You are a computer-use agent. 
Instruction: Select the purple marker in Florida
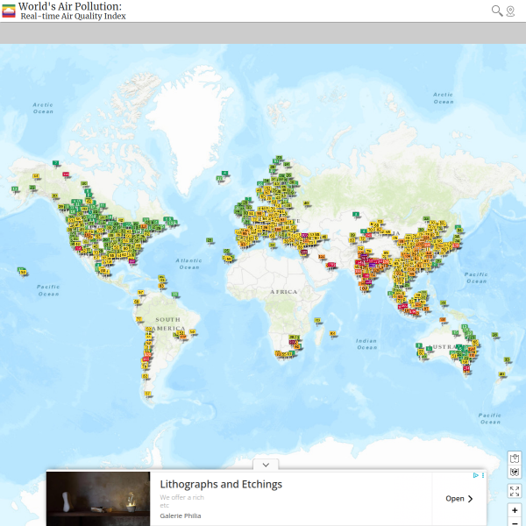132,261
